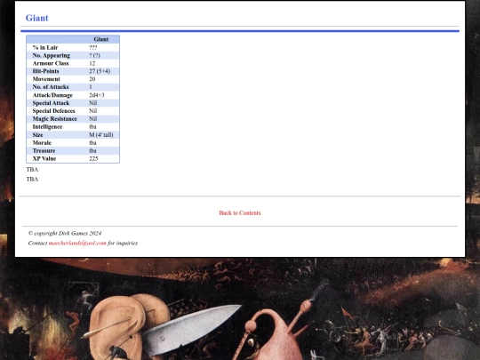Click the 'for inquiries' text
The width and height of the screenshot is (480, 360).
pyautogui.click(x=123, y=243)
